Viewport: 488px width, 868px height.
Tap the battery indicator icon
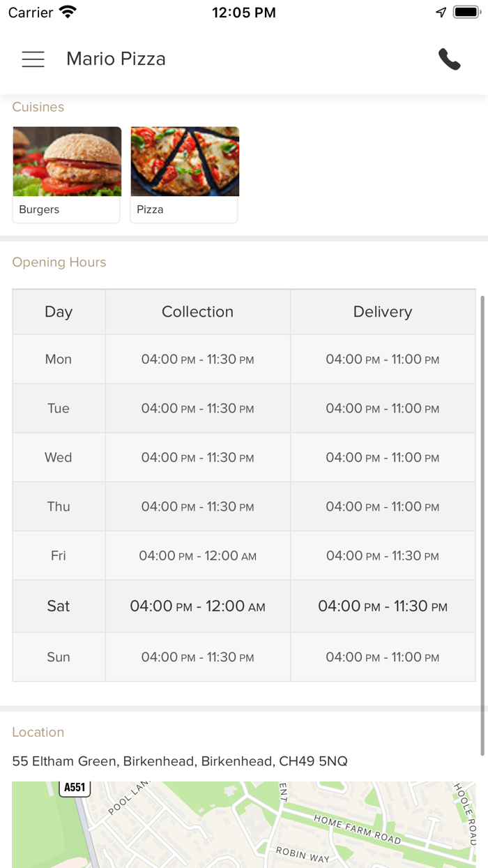pos(465,12)
